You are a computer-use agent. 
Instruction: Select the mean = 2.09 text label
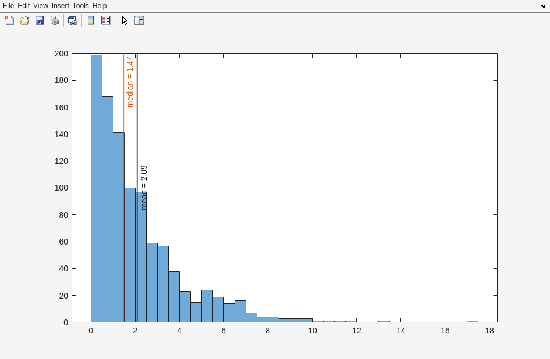[144, 187]
